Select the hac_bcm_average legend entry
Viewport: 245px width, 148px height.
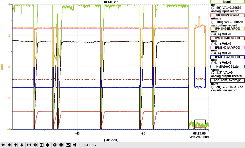coord(227,80)
